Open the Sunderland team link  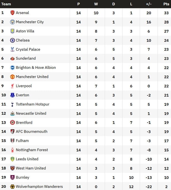tap(26, 58)
